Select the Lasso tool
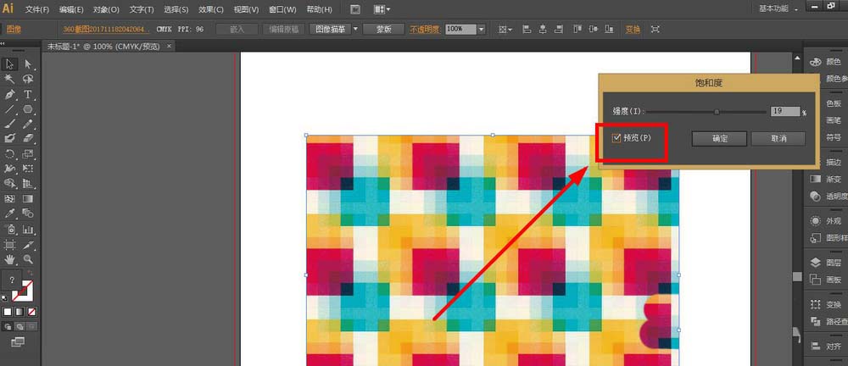The image size is (848, 366). [28, 80]
